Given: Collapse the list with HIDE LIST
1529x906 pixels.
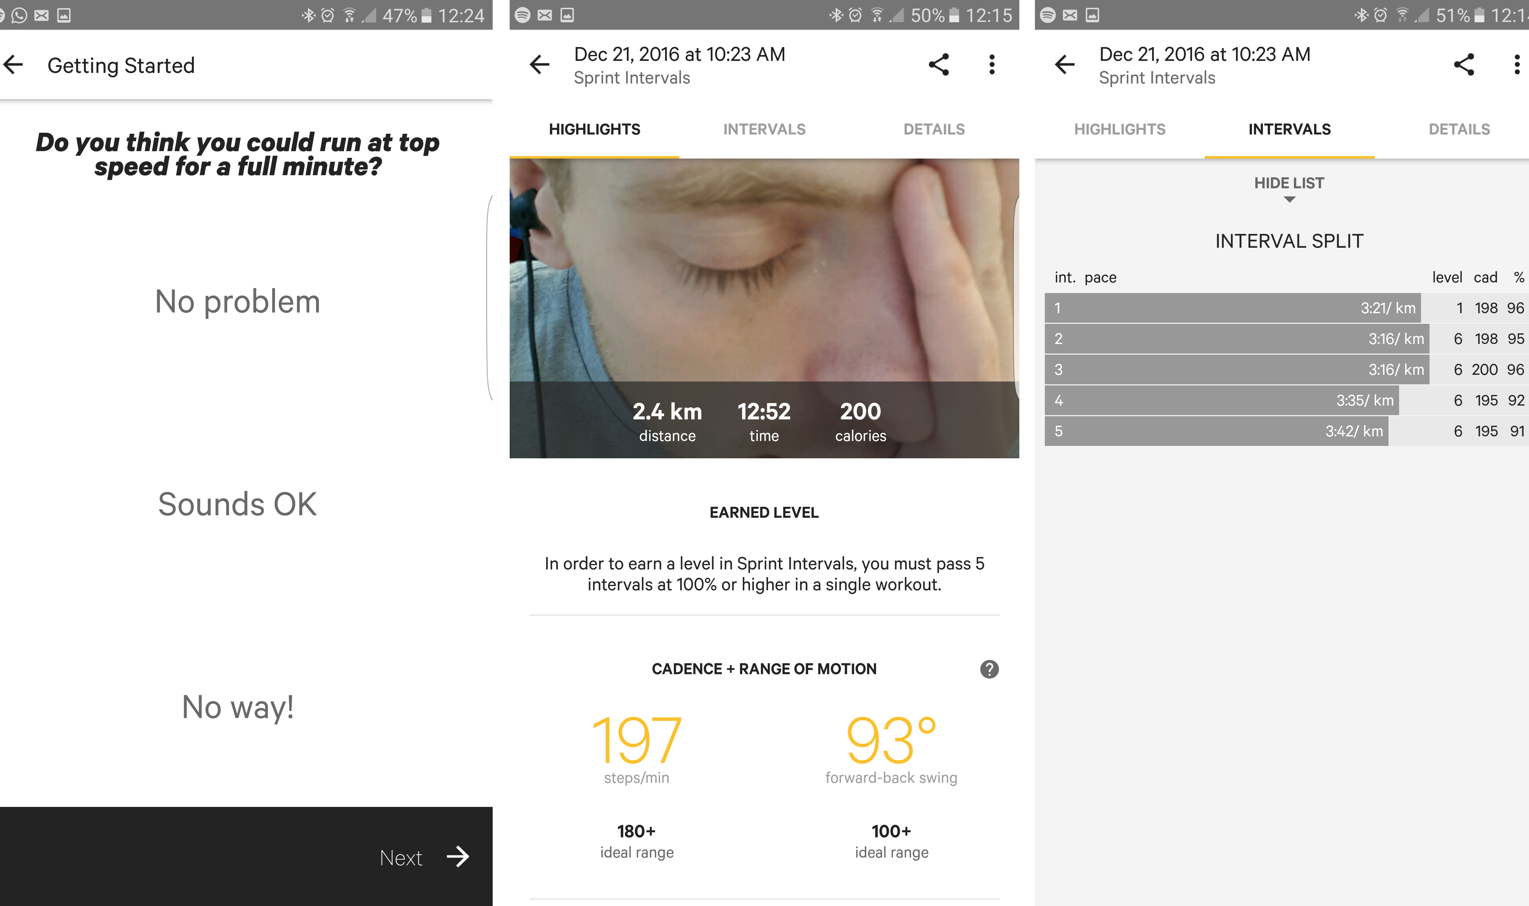Looking at the screenshot, I should pos(1289,183).
